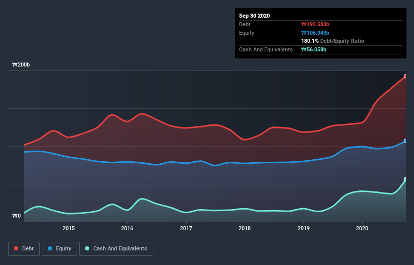Toggle the Equity series legend button
The width and height of the screenshot is (414, 265).
(60, 249)
